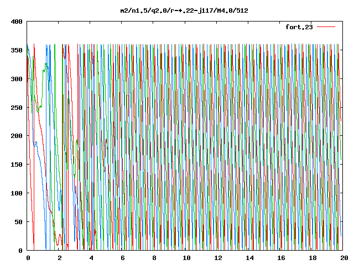Click the x-axis label 14
Viewport: 354px width, 265px height.
(x=249, y=258)
